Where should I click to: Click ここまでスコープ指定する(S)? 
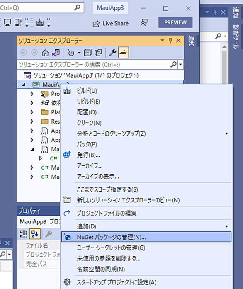tap(146, 189)
